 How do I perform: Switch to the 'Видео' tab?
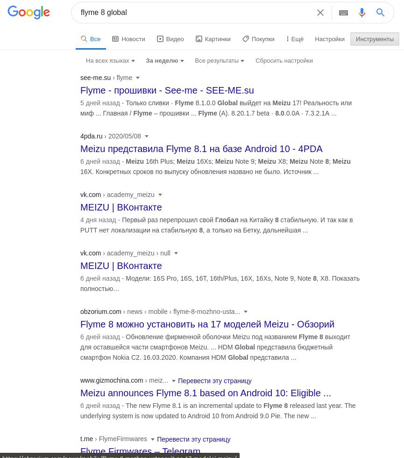(x=170, y=39)
